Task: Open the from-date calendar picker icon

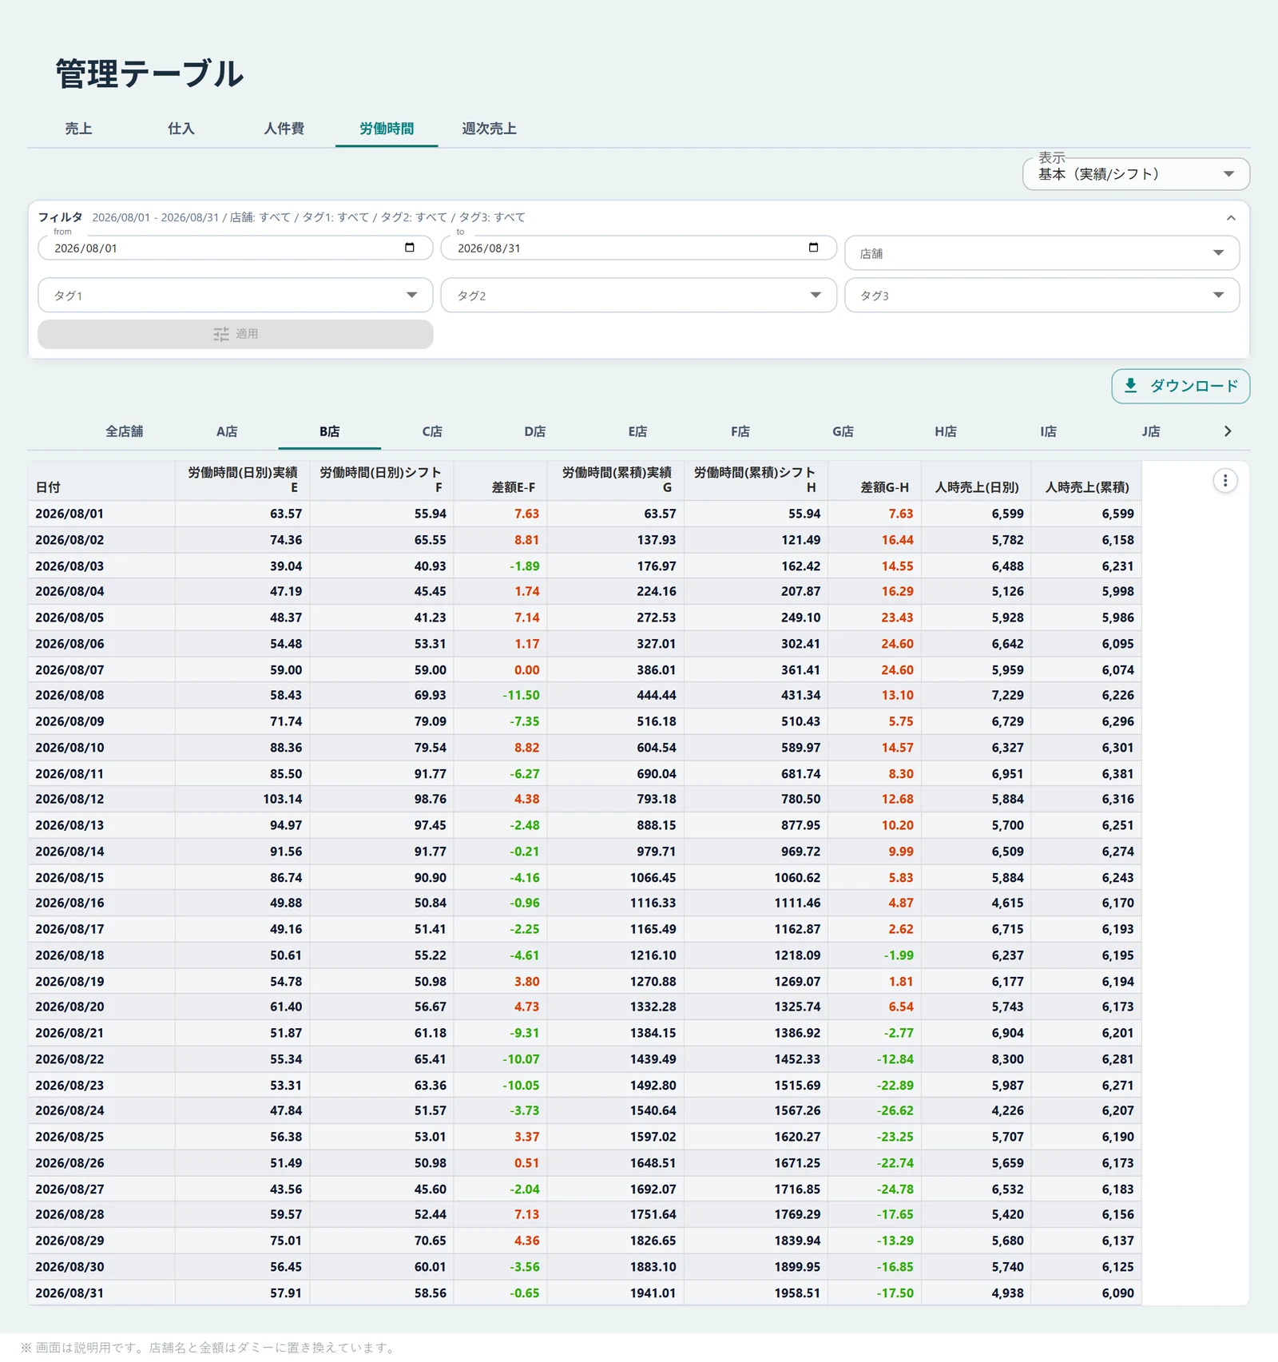Action: pyautogui.click(x=410, y=248)
